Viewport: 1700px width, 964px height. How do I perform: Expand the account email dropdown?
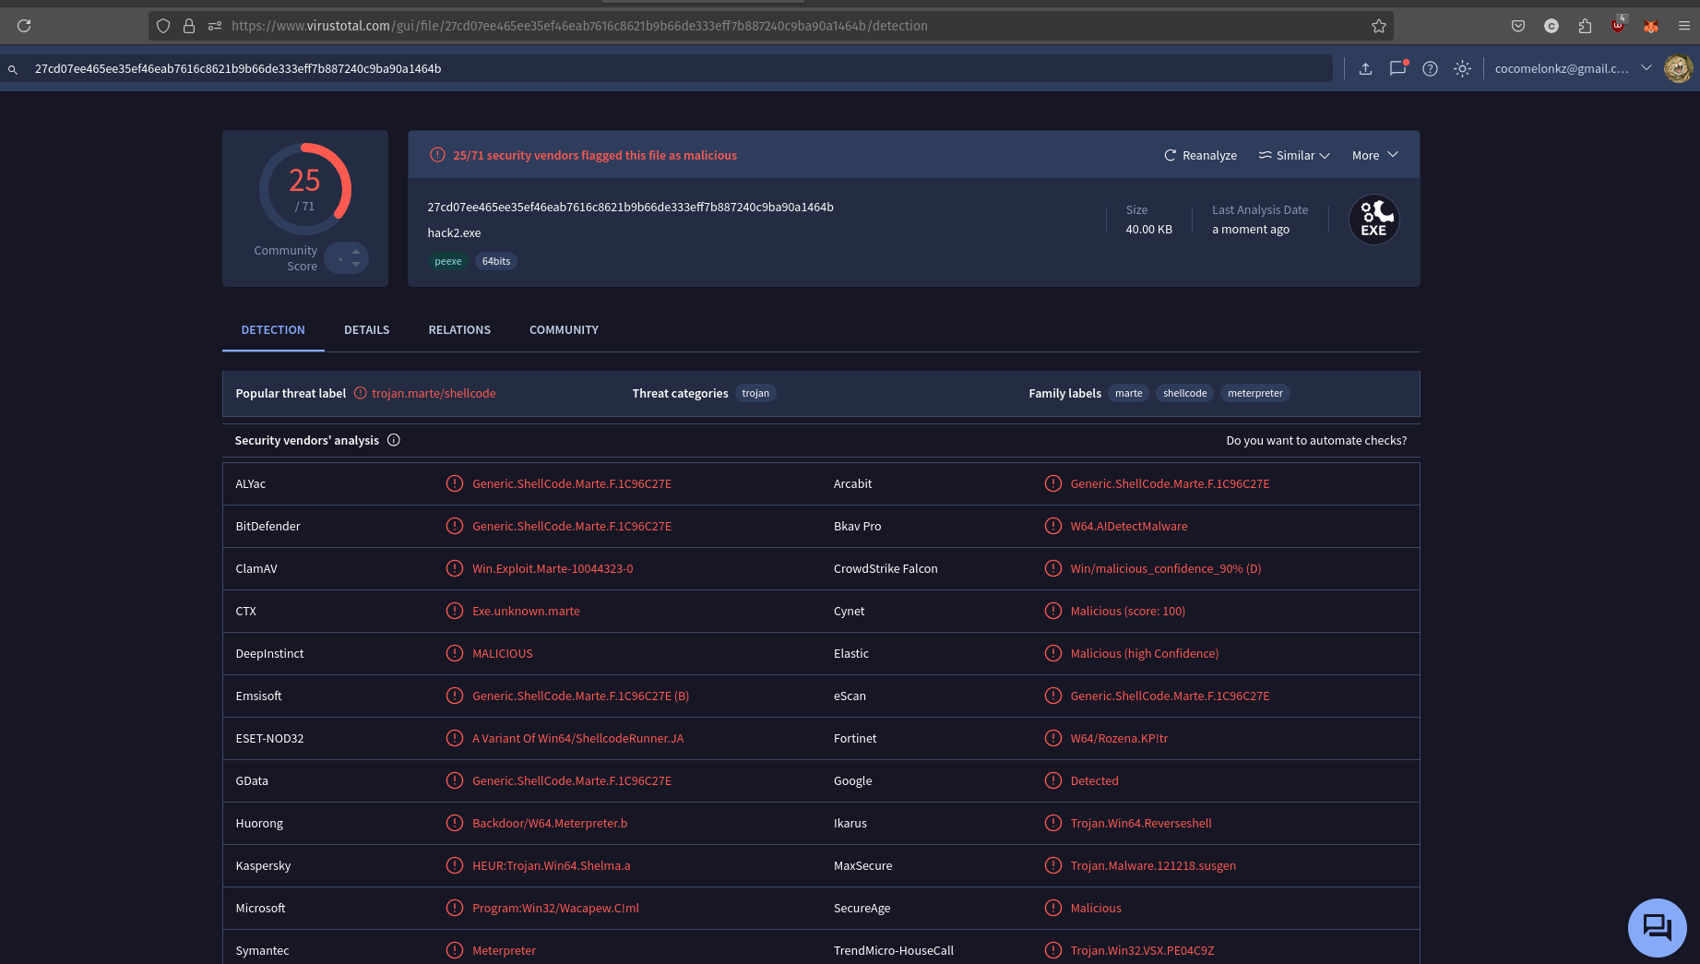coord(1647,67)
